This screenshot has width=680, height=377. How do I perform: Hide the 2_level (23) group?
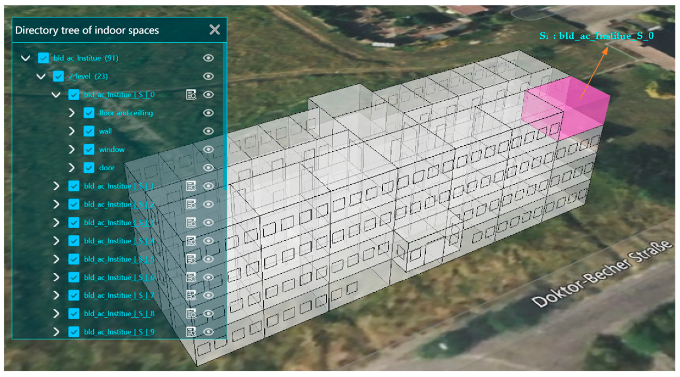208,76
